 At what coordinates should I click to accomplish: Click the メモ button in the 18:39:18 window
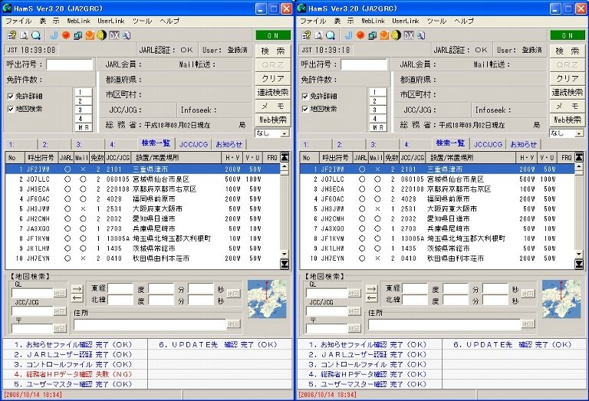click(x=568, y=107)
